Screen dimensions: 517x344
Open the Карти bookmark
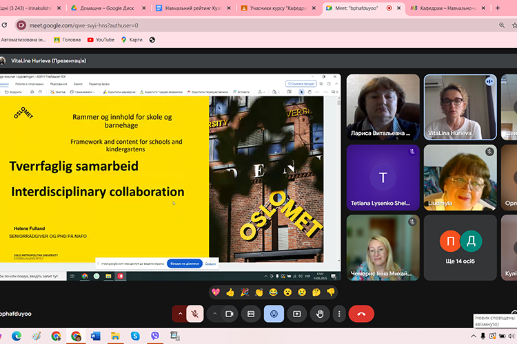pyautogui.click(x=132, y=40)
